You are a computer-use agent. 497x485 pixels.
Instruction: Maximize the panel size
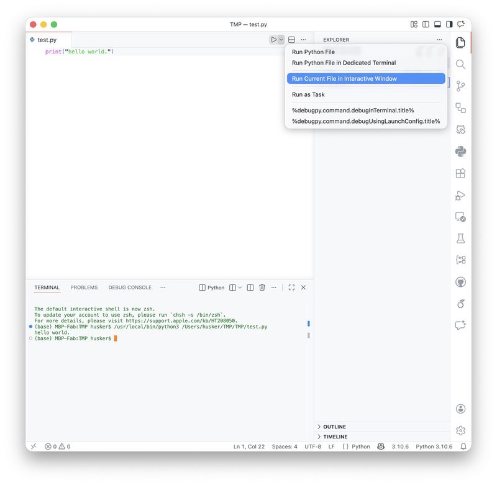coord(291,288)
